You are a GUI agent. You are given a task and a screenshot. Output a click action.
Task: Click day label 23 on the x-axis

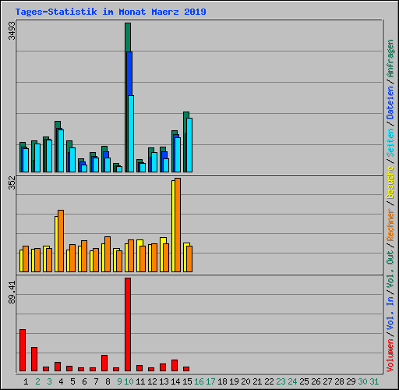tap(281, 381)
